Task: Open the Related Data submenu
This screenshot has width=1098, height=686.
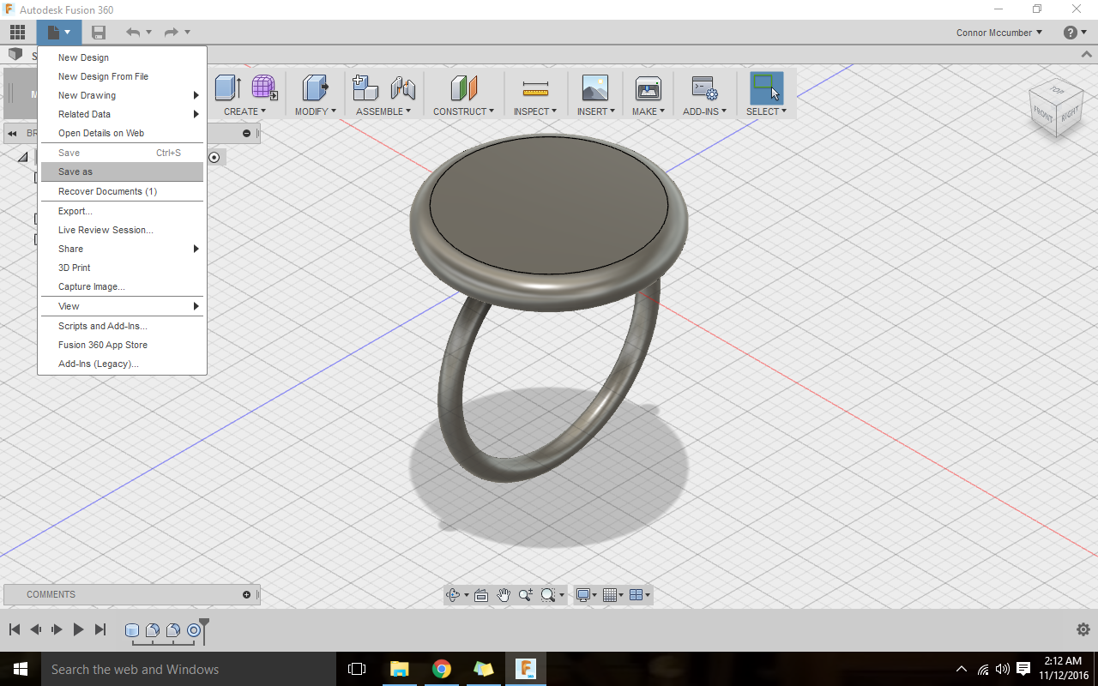Action: (x=120, y=114)
